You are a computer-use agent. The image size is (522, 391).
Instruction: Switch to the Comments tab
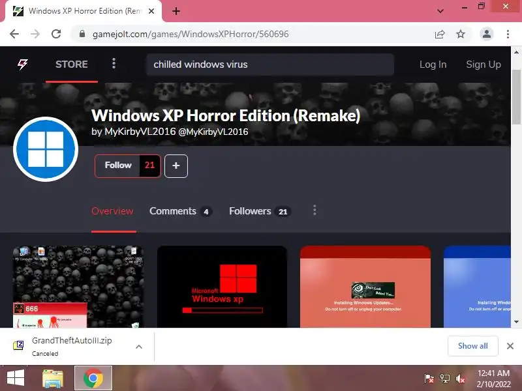[x=181, y=211]
